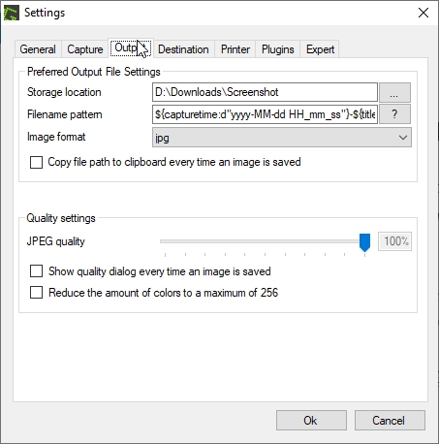Viewport: 439px width, 444px height.
Task: Go to the Destination tab
Action: tap(183, 49)
